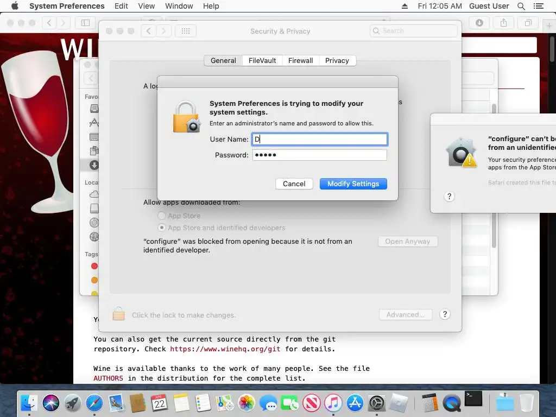Click Safari share toolbar icon
Image resolution: width=556 pixels, height=417 pixels.
(x=503, y=23)
